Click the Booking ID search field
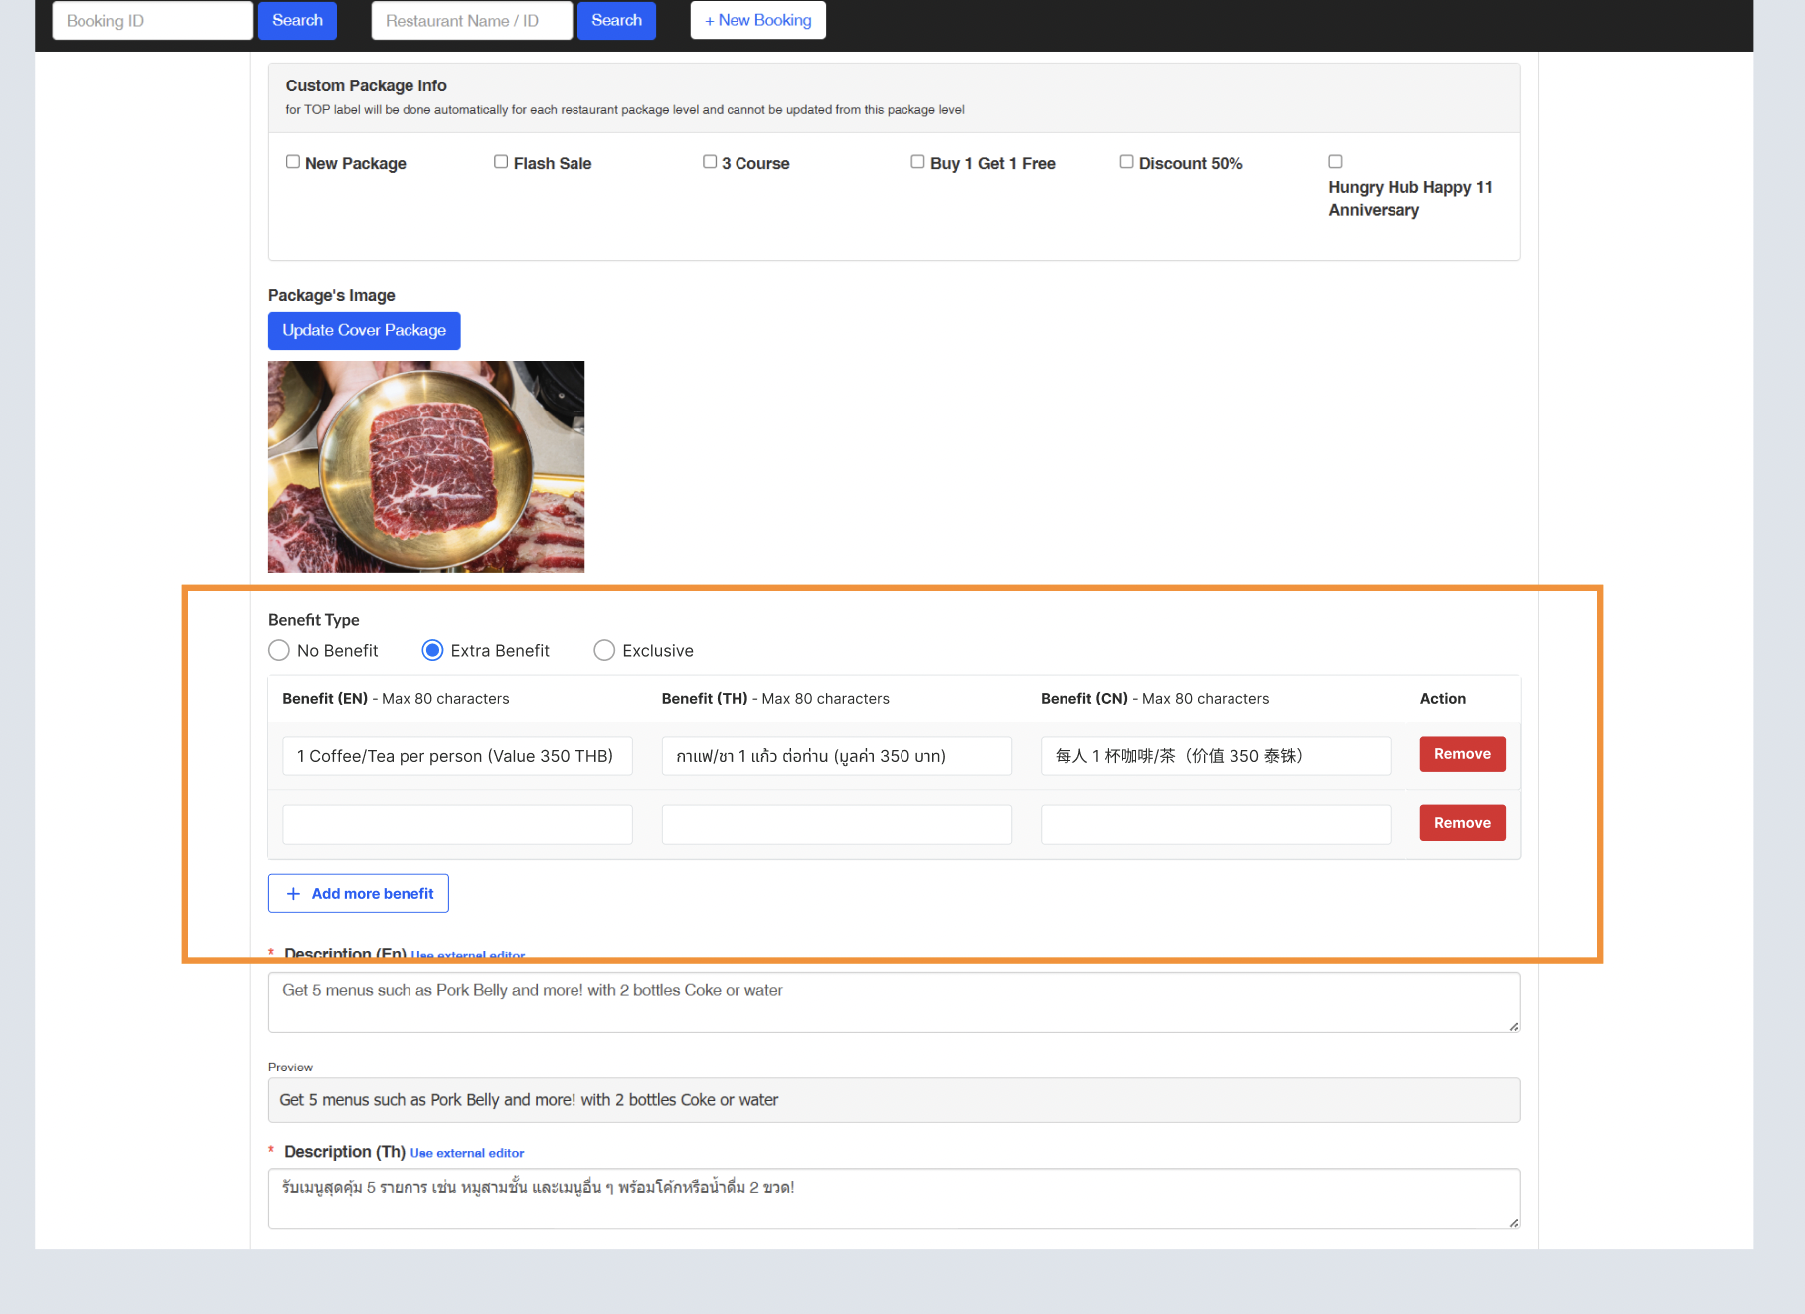Viewport: 1805px width, 1314px height. click(152, 21)
